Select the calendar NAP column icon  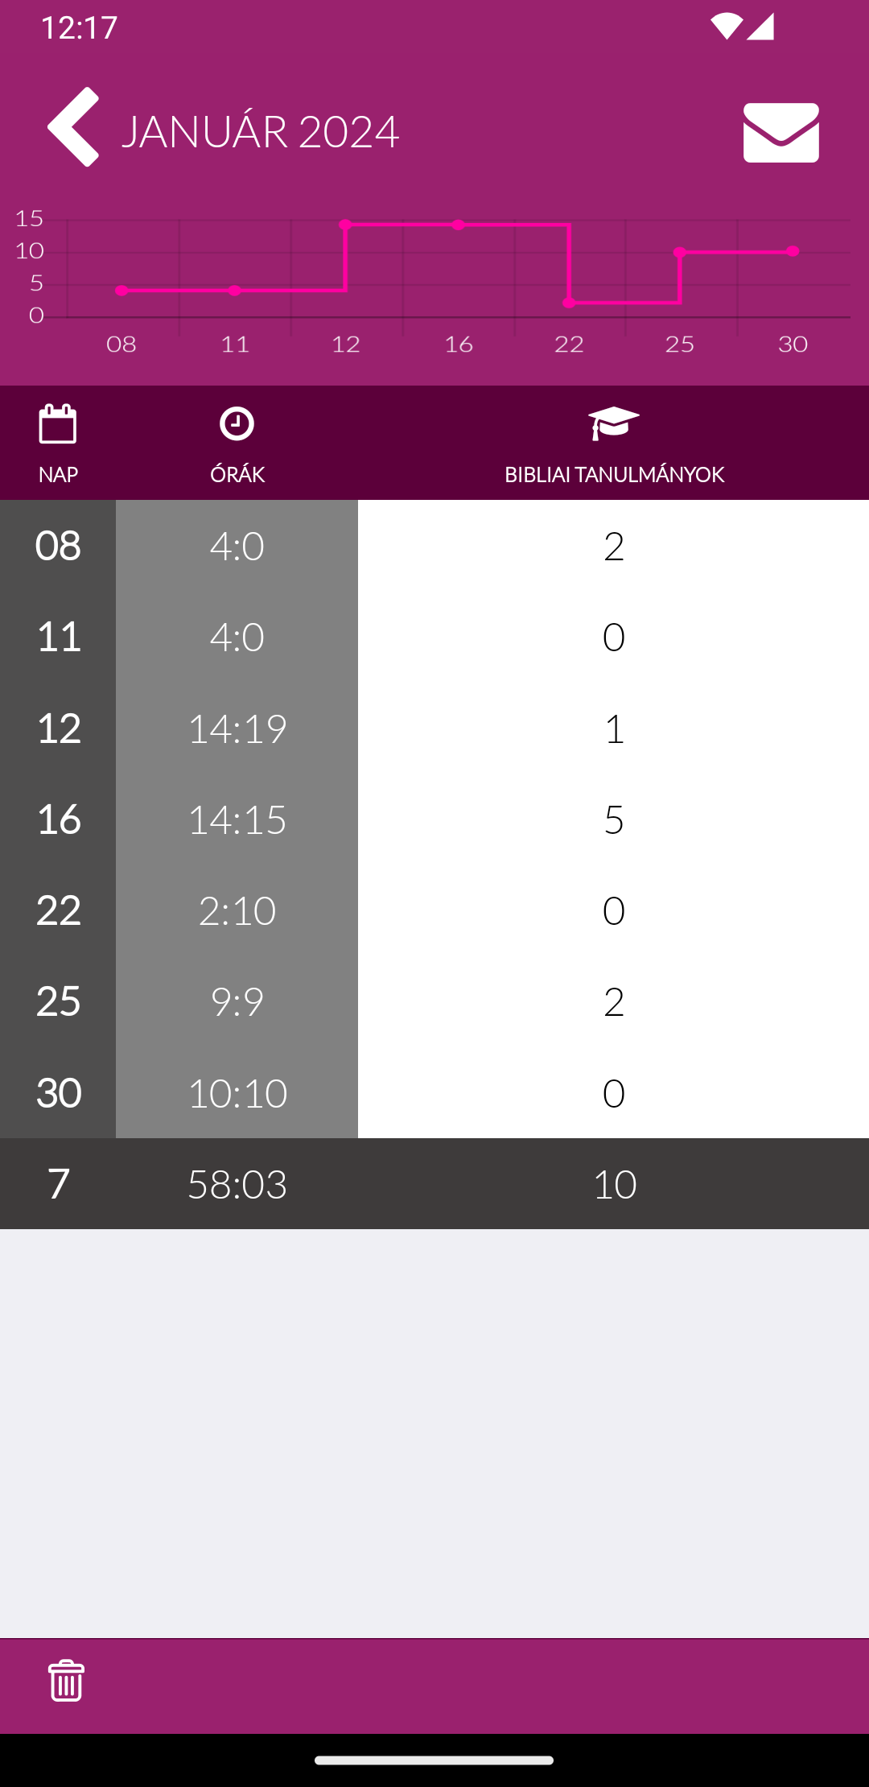pos(58,424)
